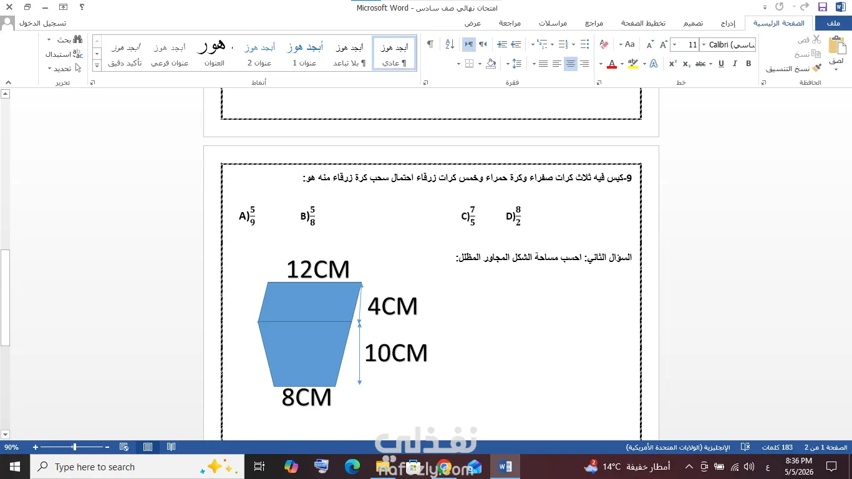This screenshot has width=852, height=479.
Task: Toggle Superscript formatting (x²)
Action: (673, 64)
